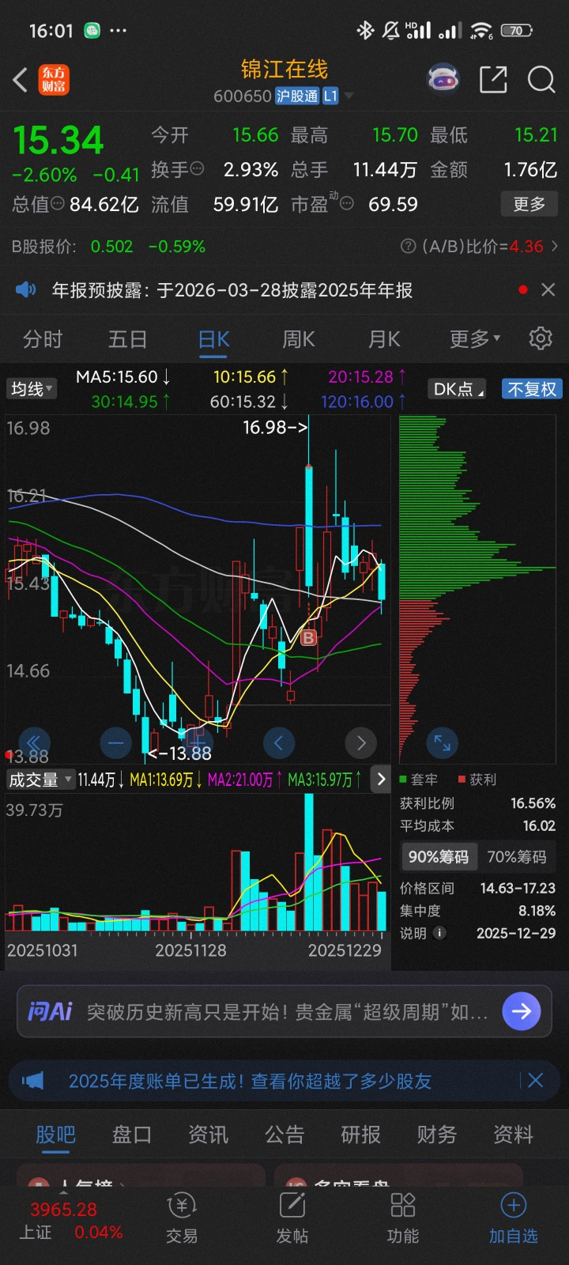
Task: Open the 功能 functions icon
Action: 403,1218
